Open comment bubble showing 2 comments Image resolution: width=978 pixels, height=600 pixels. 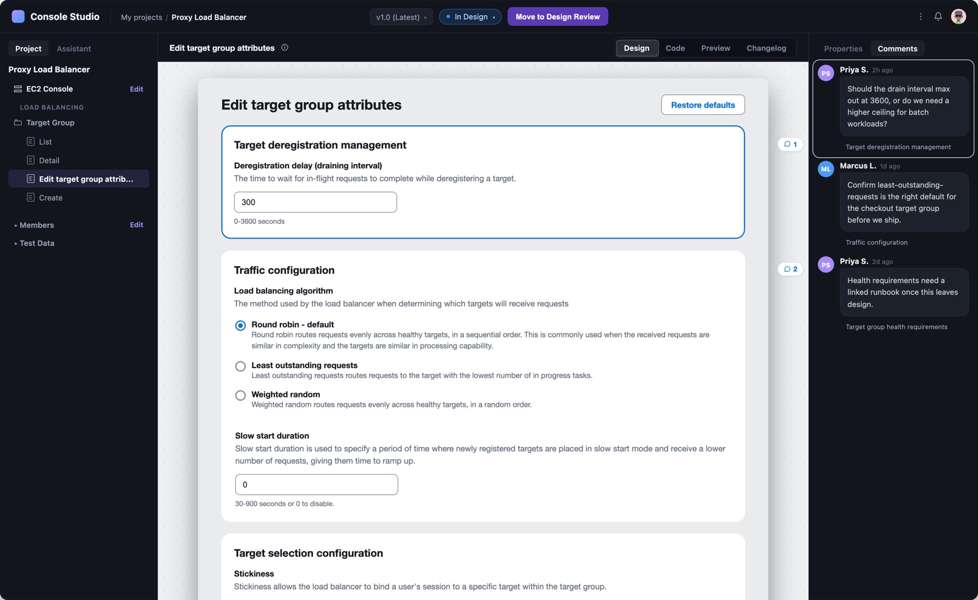pyautogui.click(x=790, y=269)
